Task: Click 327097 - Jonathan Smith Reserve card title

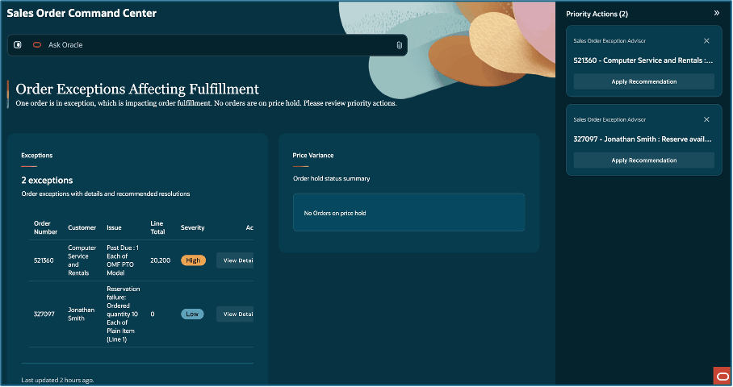Action: (x=643, y=139)
